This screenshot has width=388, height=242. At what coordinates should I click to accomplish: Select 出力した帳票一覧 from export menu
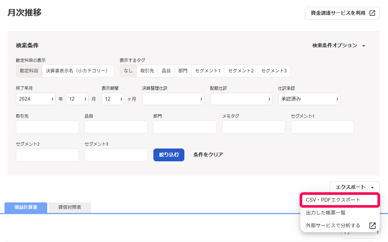tap(326, 213)
